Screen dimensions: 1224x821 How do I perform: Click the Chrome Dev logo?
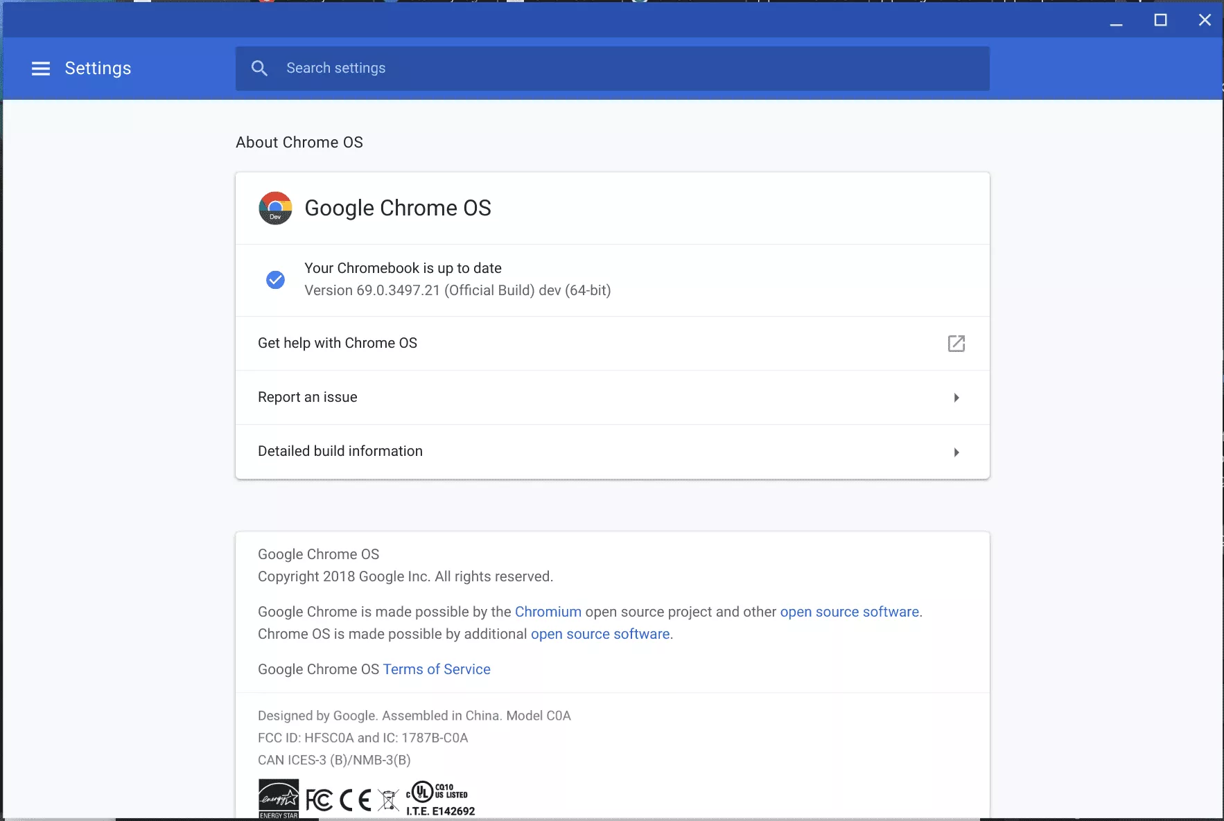275,208
